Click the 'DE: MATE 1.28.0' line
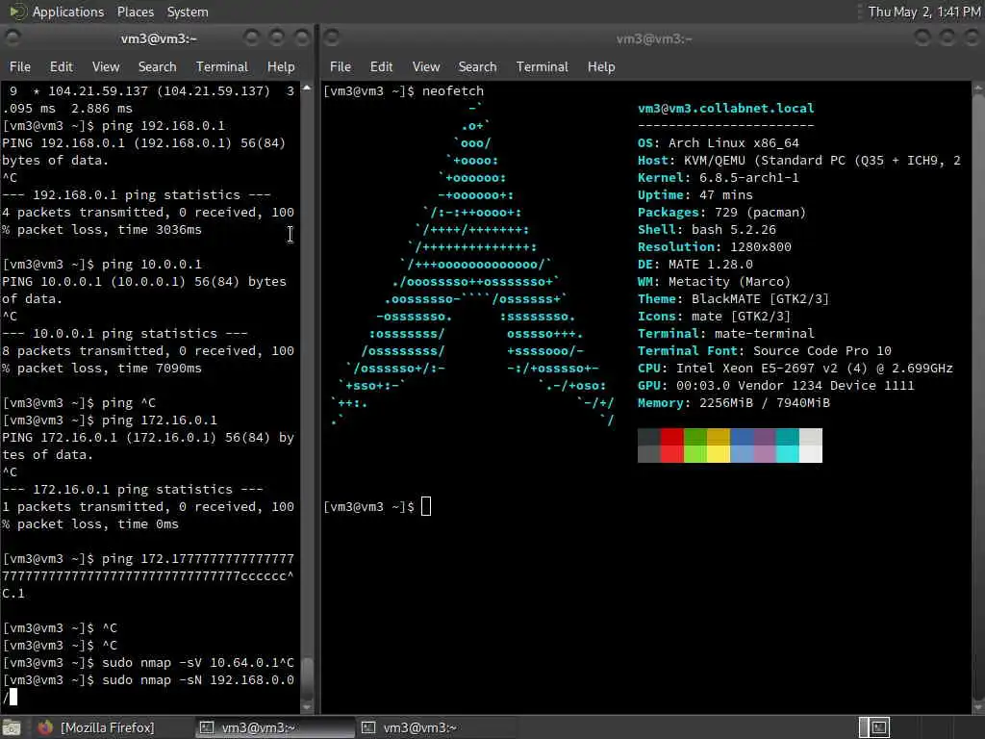985x739 pixels. click(x=695, y=264)
